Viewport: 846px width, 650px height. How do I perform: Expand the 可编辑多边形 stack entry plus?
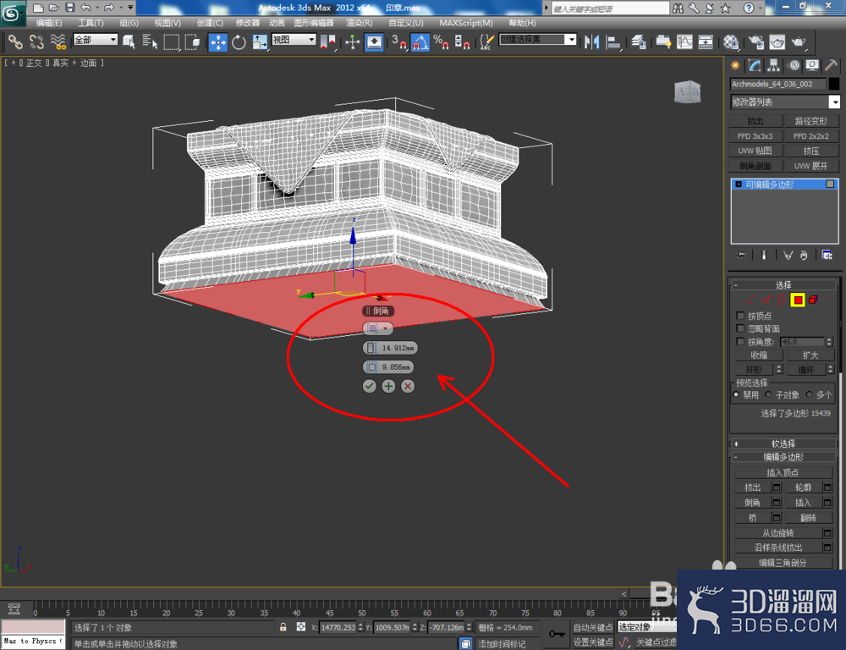coord(739,185)
